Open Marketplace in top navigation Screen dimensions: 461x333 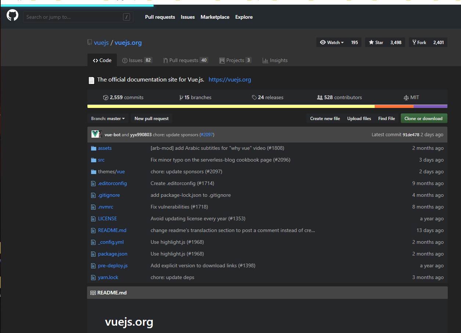pos(215,17)
